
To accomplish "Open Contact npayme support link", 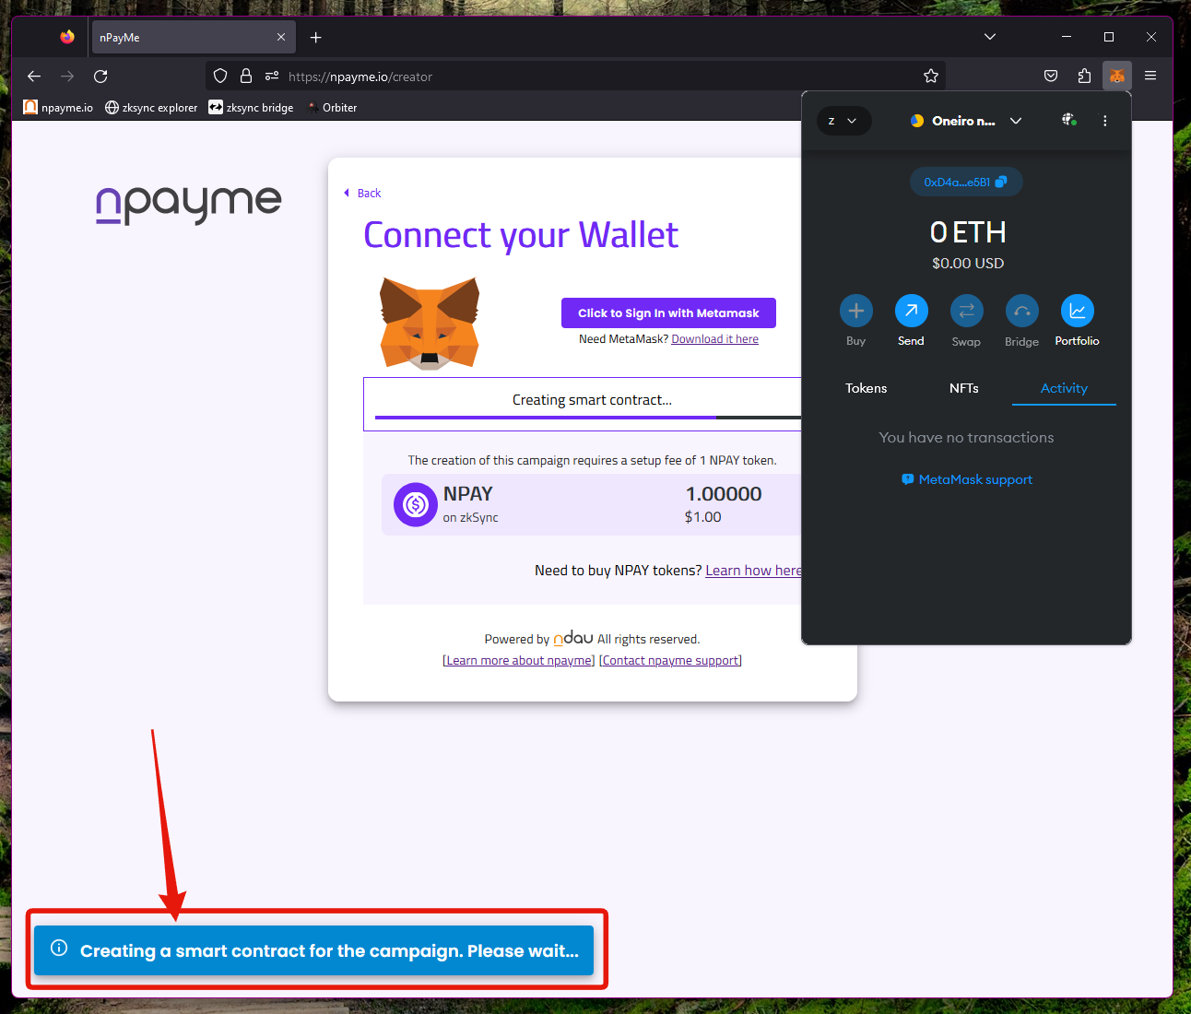I will coord(670,661).
